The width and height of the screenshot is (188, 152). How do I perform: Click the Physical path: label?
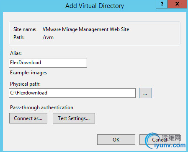point(25,84)
